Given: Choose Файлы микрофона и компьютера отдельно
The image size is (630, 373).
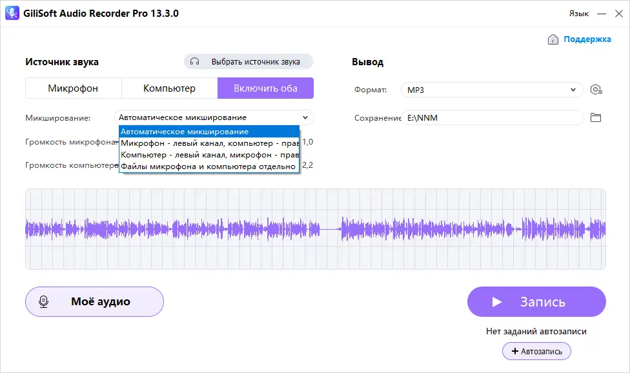Looking at the screenshot, I should coord(208,166).
